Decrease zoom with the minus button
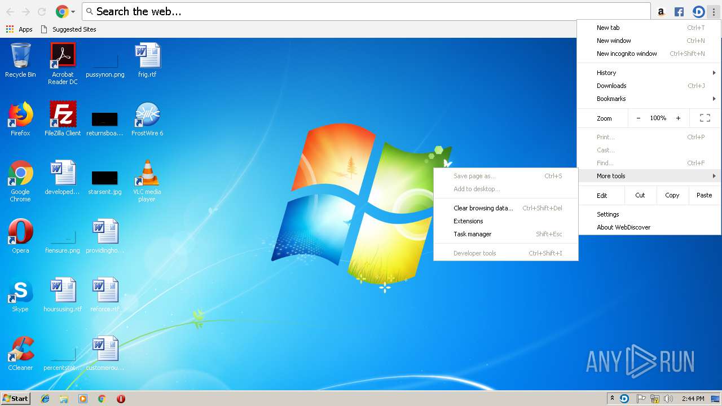 pos(639,118)
